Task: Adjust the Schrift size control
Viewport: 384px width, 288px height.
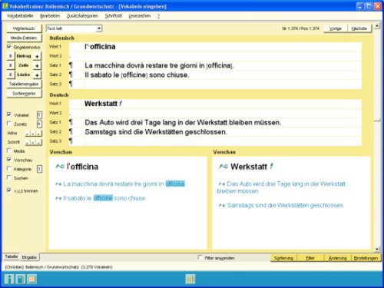Action: coord(33,142)
